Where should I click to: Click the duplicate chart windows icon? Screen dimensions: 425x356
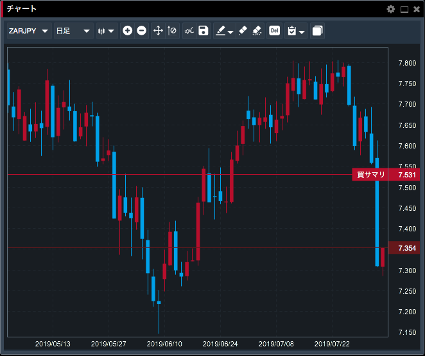(x=317, y=31)
